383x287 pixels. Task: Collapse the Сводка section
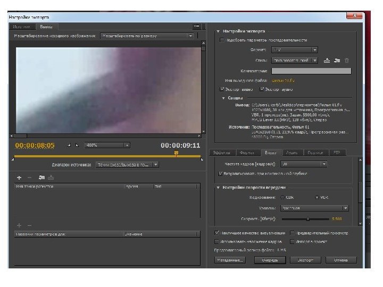tap(223, 98)
